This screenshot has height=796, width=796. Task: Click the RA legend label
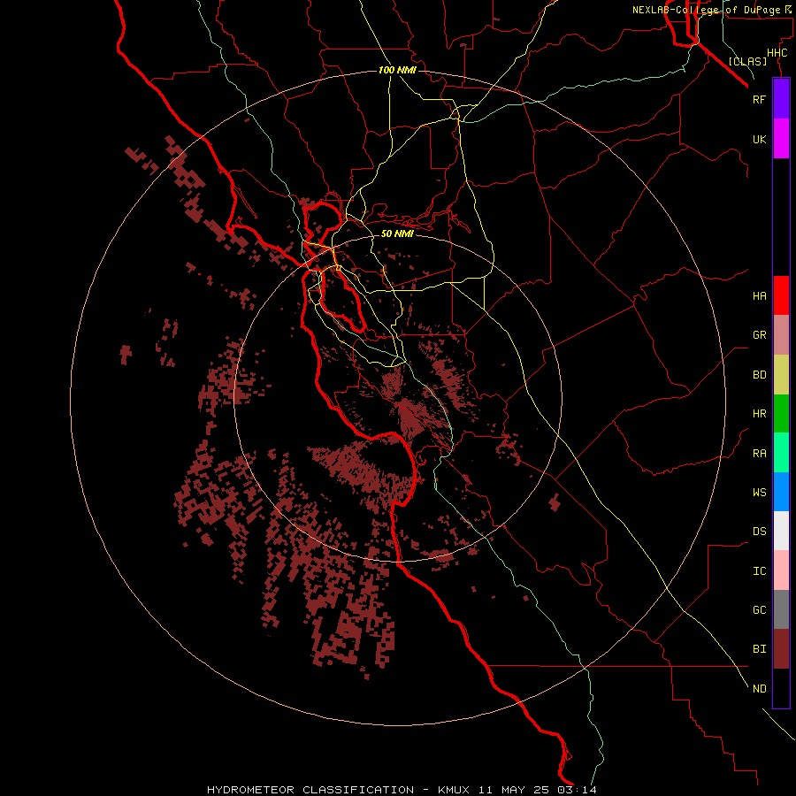[x=759, y=454]
